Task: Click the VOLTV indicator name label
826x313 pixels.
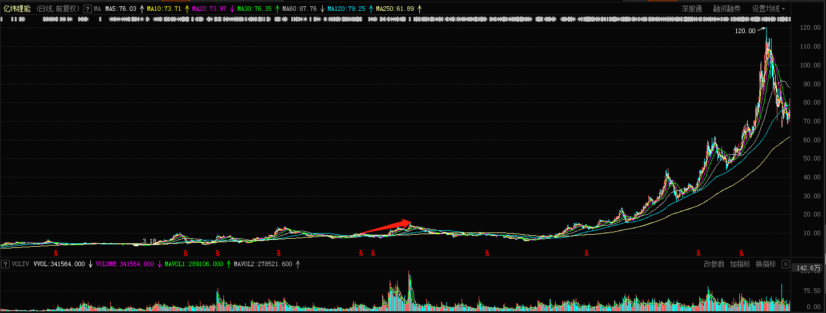Action: click(x=21, y=264)
